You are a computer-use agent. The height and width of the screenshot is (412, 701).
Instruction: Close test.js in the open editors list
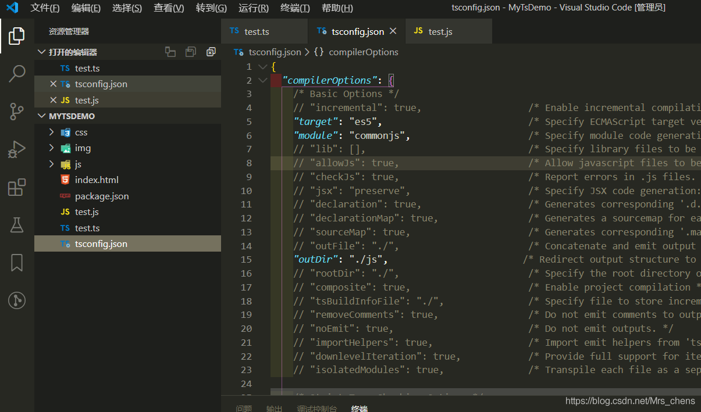coord(54,101)
